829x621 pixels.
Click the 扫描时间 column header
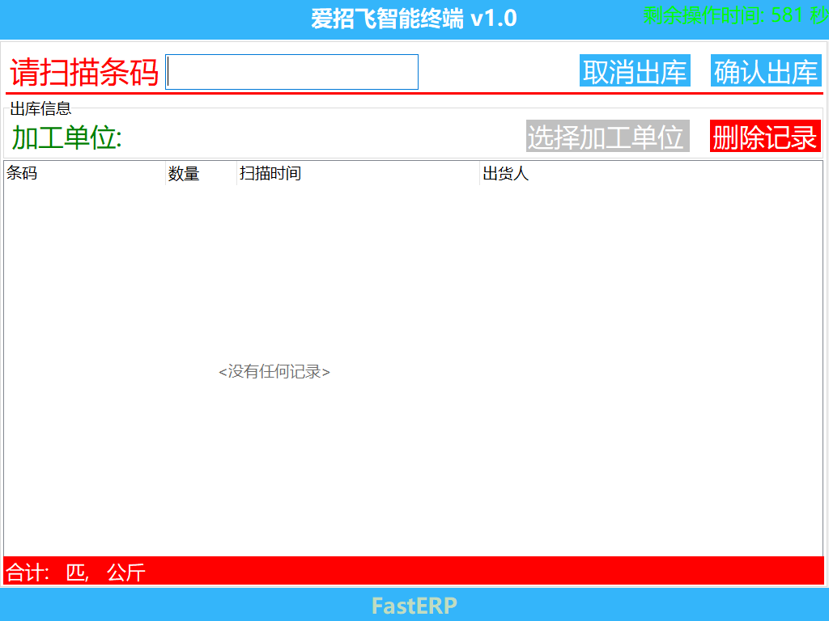(x=358, y=173)
